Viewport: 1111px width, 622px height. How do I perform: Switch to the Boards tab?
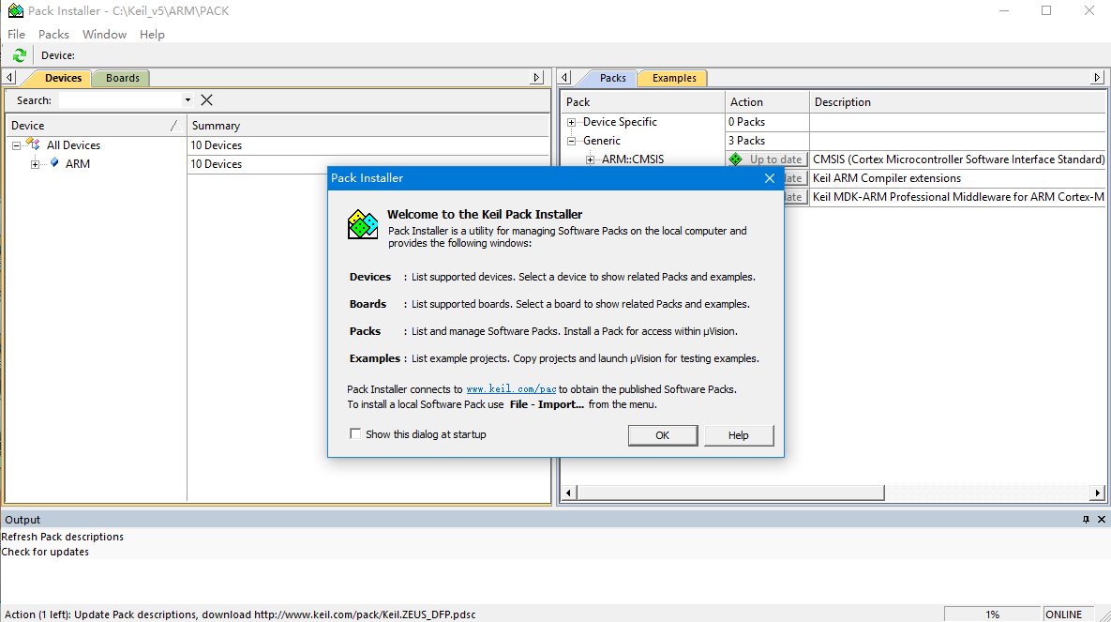pyautogui.click(x=123, y=78)
